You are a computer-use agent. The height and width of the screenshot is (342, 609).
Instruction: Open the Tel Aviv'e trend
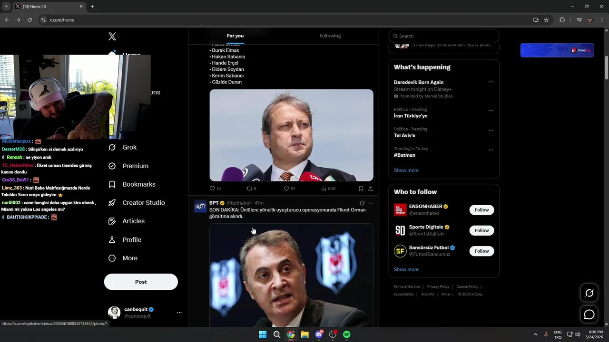point(404,135)
